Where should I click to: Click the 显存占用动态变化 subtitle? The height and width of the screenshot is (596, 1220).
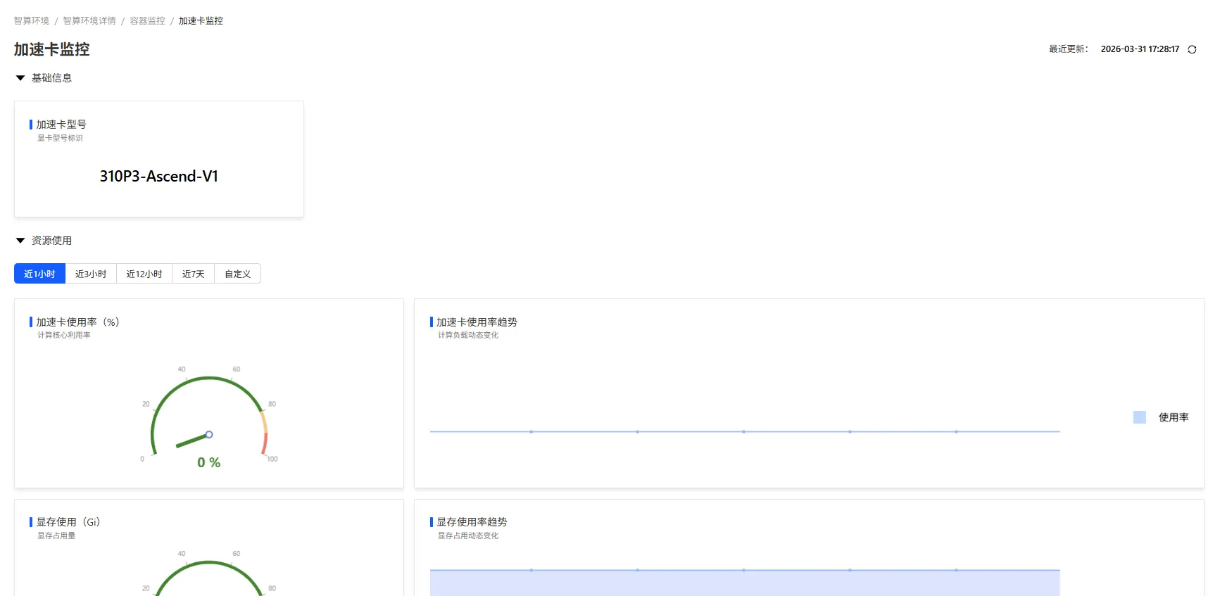468,535
